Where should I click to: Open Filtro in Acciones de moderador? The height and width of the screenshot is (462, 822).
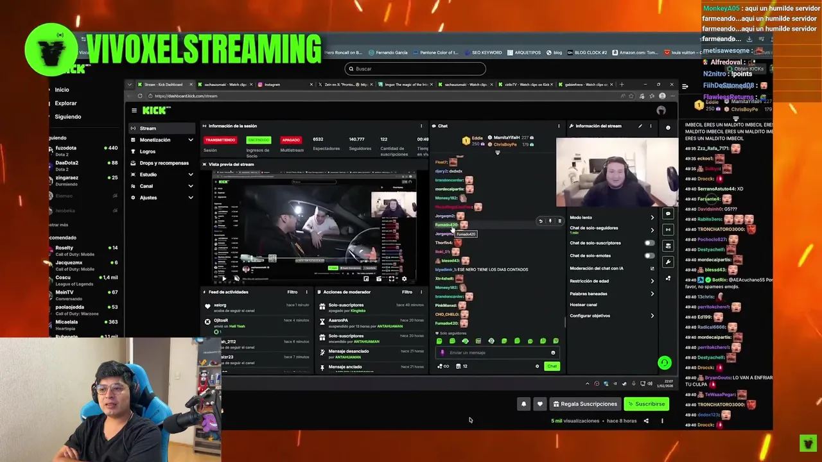tap(407, 292)
